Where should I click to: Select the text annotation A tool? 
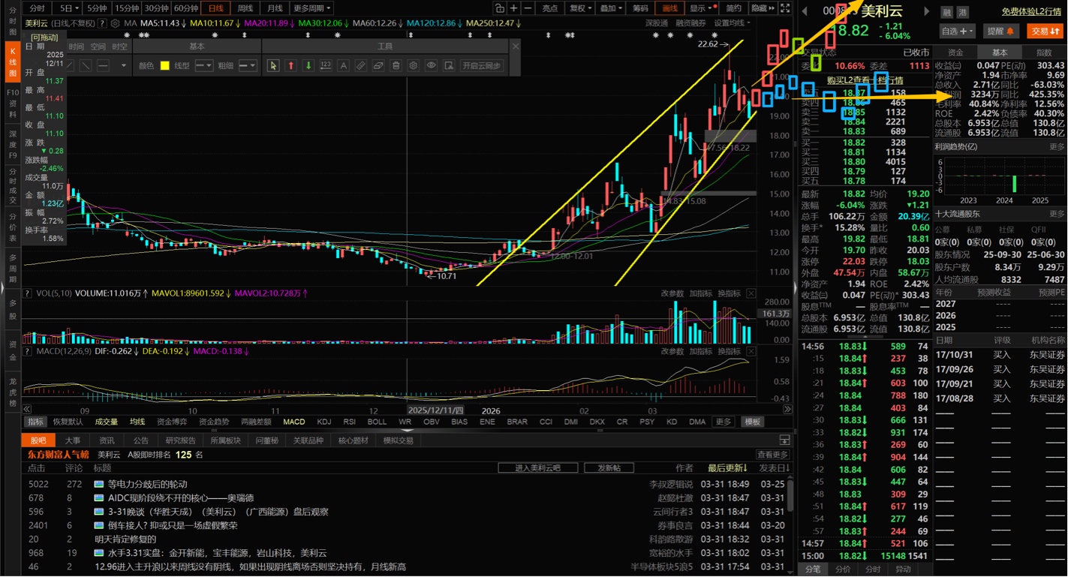(344, 66)
